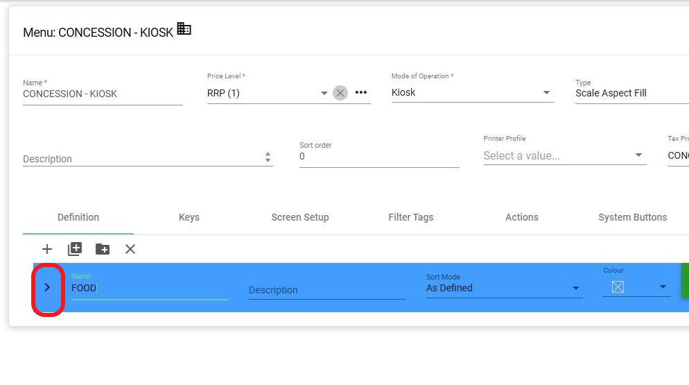
Task: Click the add-multiple items icon
Action: point(75,249)
